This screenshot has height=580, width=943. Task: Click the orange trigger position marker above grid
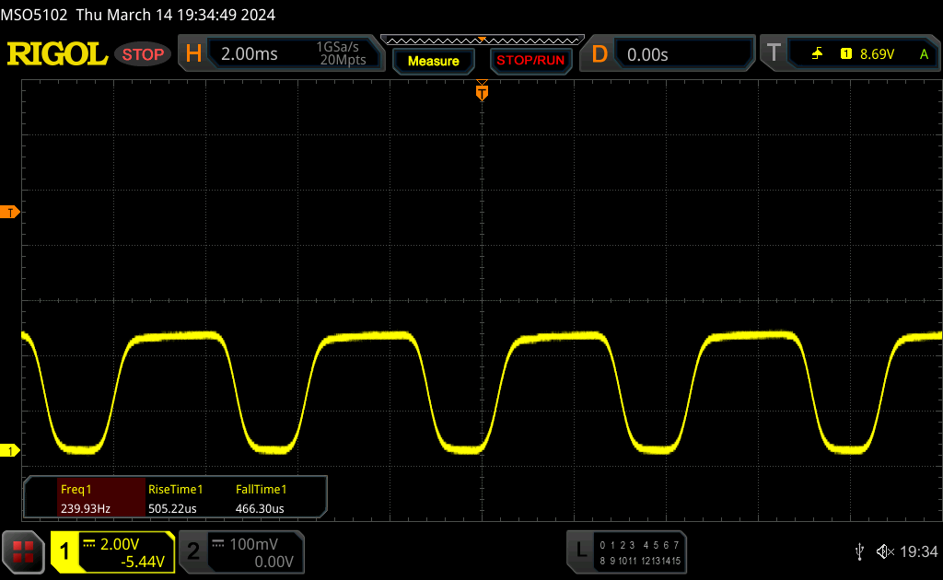coord(481,92)
